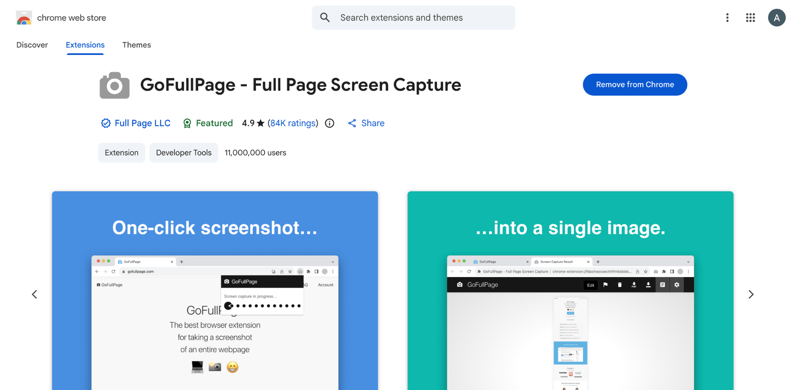
Task: Open the Google apps grid icon
Action: pyautogui.click(x=750, y=17)
